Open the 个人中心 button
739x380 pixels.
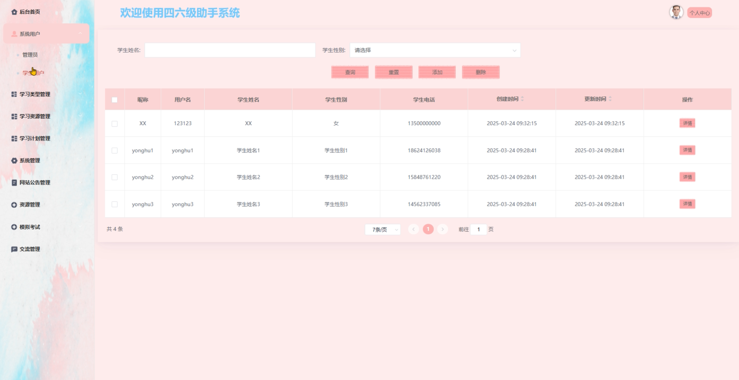coord(700,13)
